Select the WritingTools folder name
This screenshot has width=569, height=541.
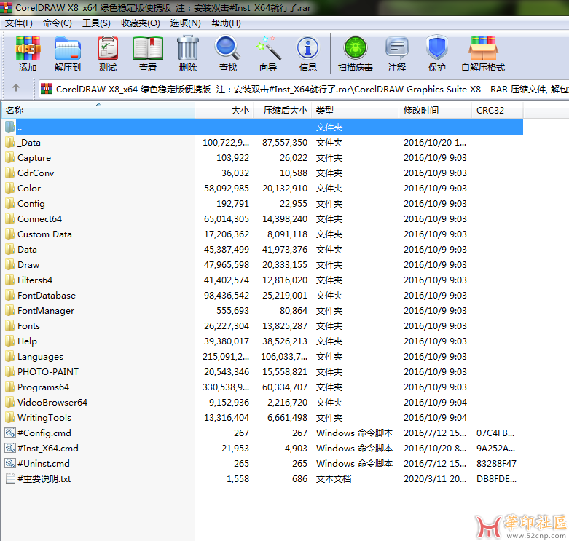coord(44,418)
